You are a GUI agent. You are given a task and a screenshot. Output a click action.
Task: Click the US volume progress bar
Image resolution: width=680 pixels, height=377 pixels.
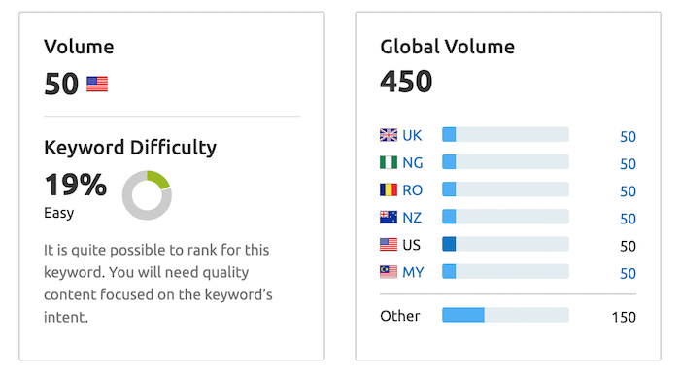(x=505, y=244)
